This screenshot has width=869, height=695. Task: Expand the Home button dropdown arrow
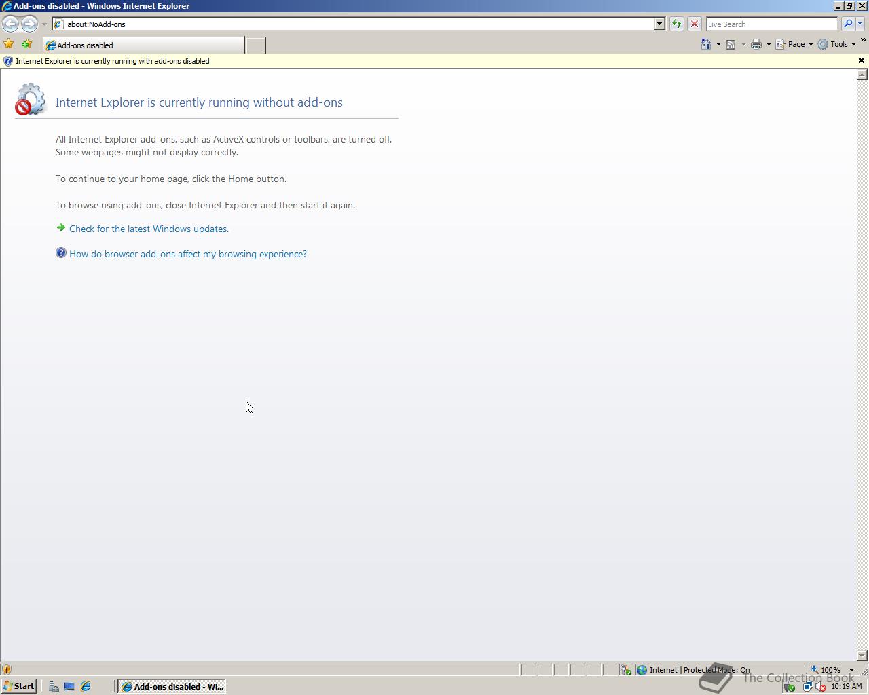pyautogui.click(x=718, y=45)
